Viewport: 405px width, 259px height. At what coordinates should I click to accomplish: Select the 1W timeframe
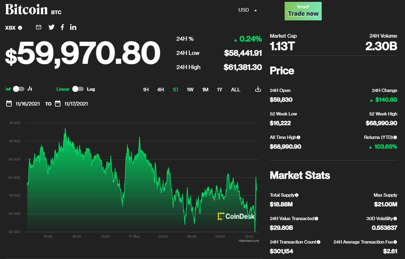point(190,90)
